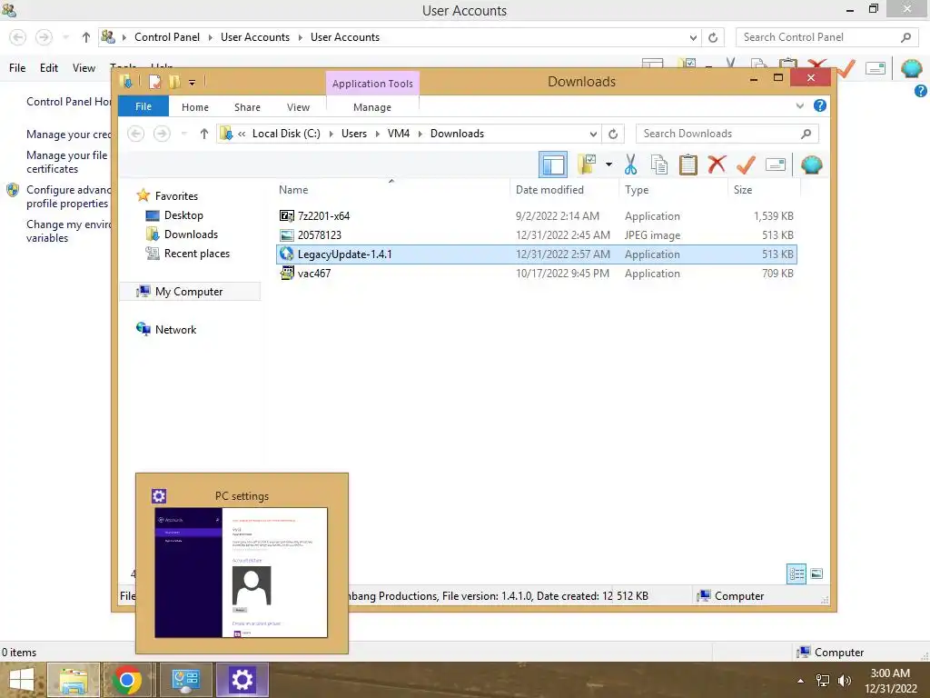This screenshot has width=930, height=698.
Task: Open Folder Options icon in Downloads toolbar
Action: [x=588, y=165]
